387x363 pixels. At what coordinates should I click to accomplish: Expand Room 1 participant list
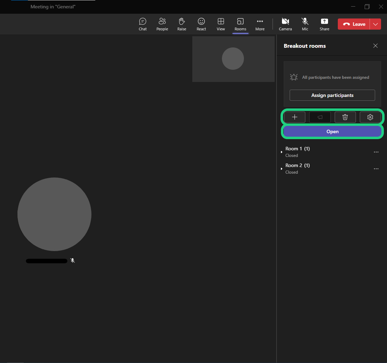[x=282, y=152]
